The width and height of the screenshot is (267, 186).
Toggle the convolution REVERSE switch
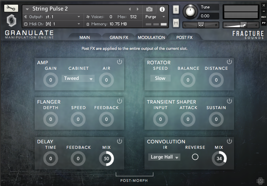(195, 157)
